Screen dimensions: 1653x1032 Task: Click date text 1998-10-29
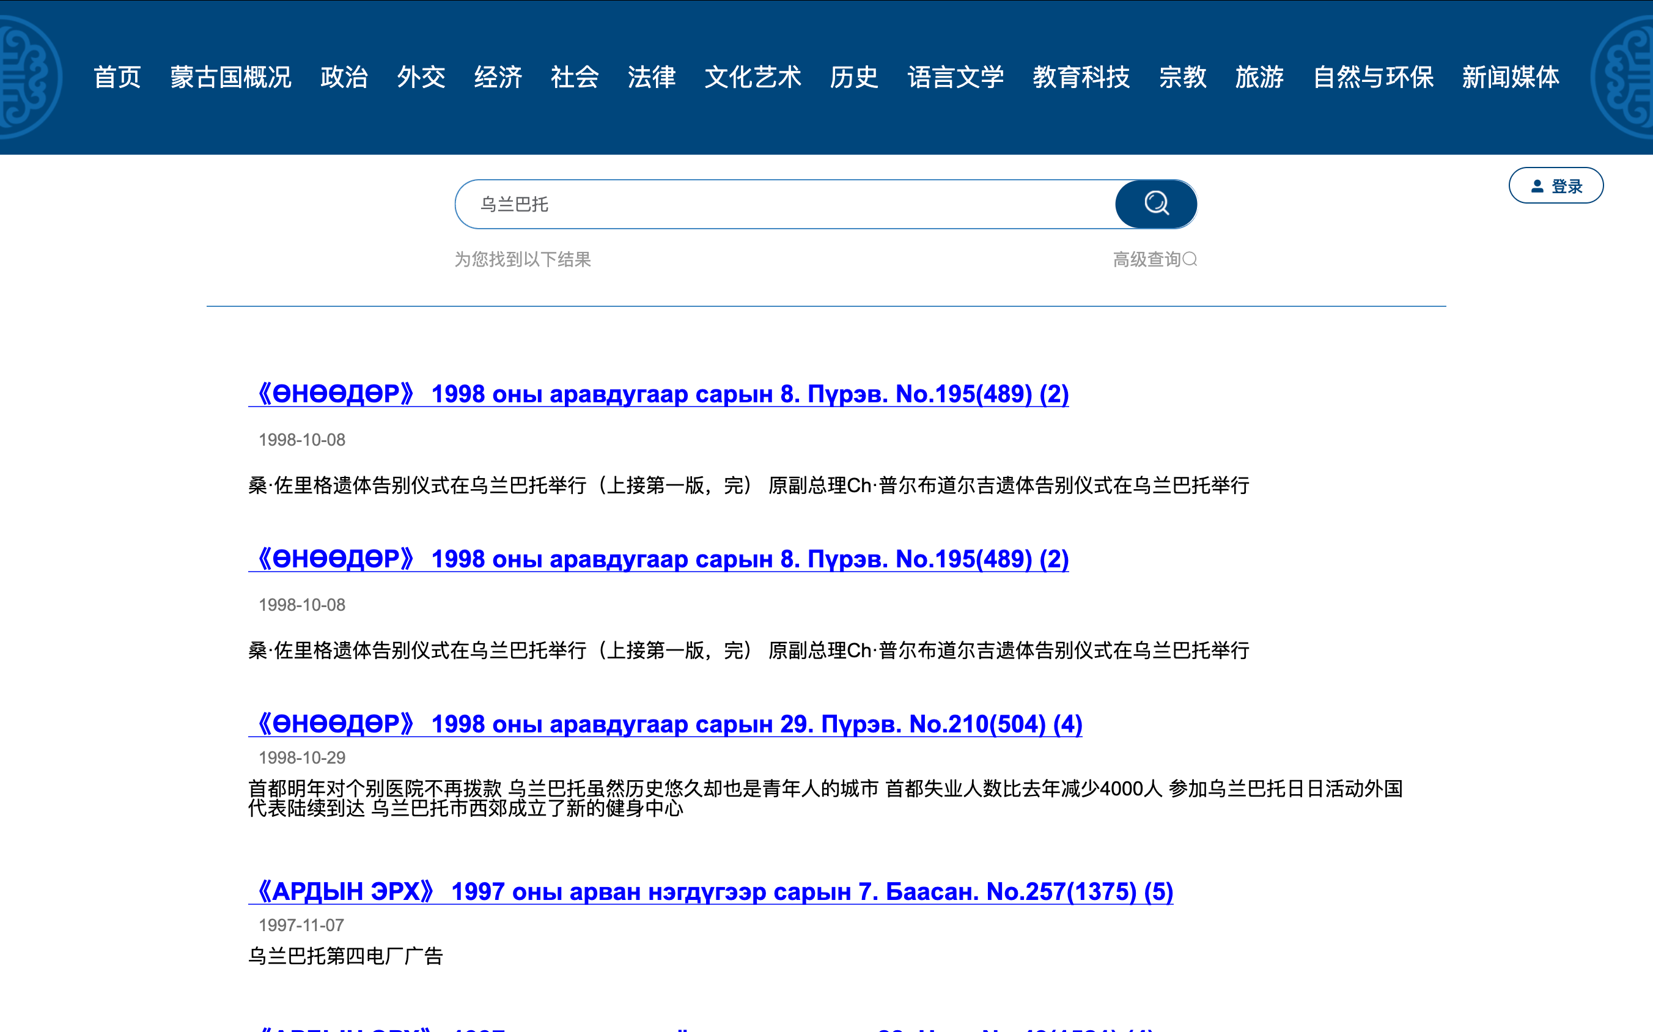tap(301, 757)
